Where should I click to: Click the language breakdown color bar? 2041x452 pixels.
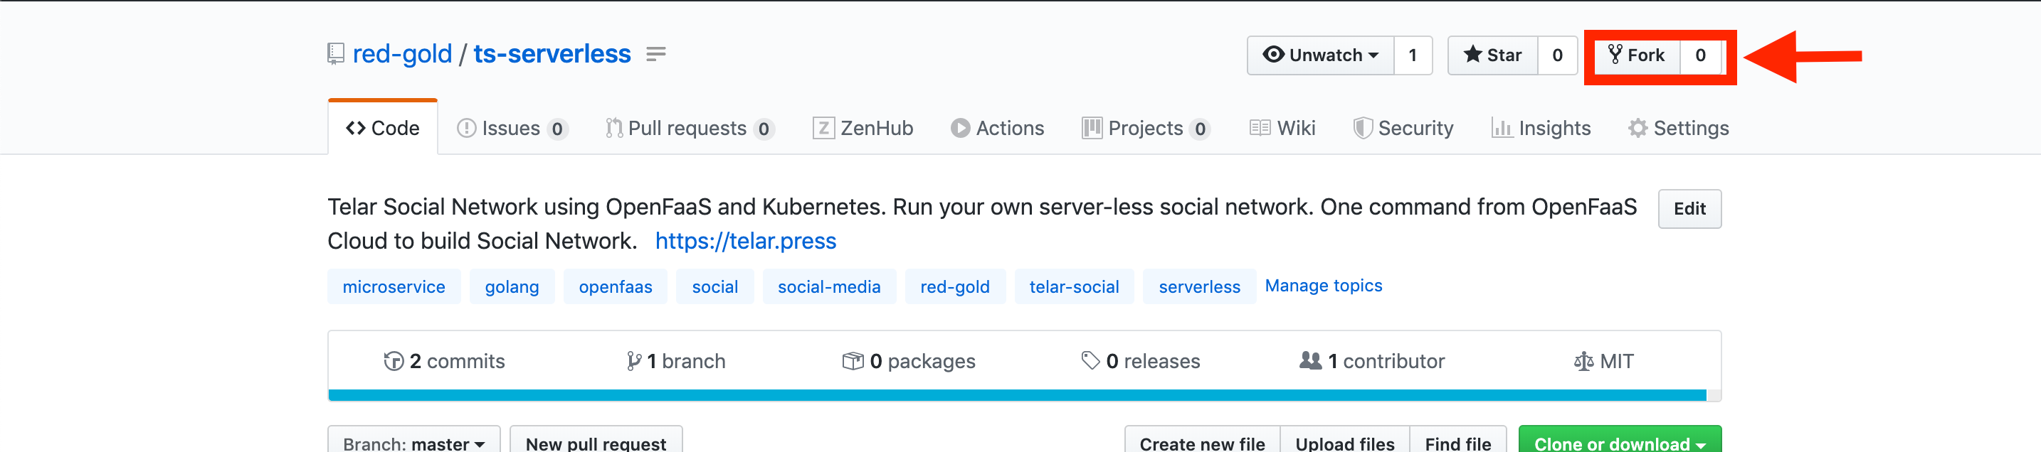tap(1016, 395)
